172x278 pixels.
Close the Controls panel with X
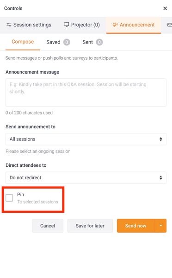[x=165, y=8]
